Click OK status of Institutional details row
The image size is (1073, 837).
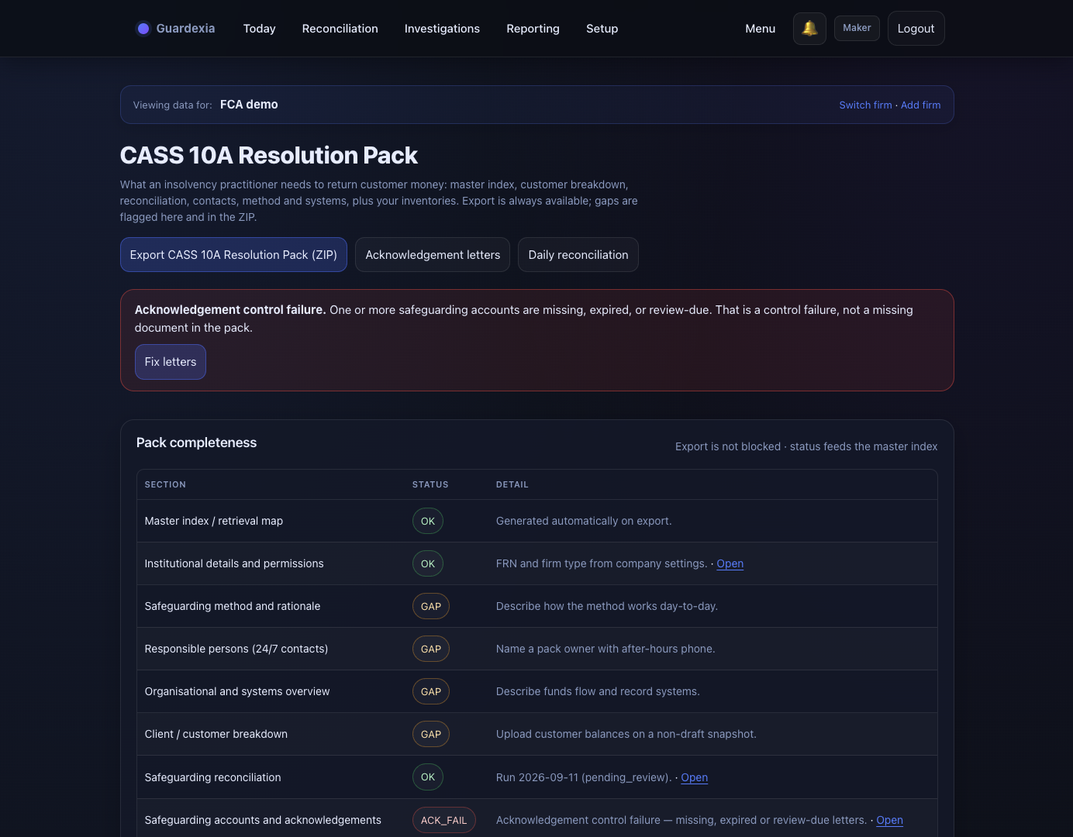click(x=428, y=563)
